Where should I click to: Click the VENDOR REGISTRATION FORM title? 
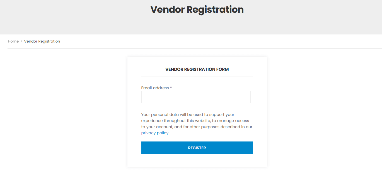click(197, 69)
